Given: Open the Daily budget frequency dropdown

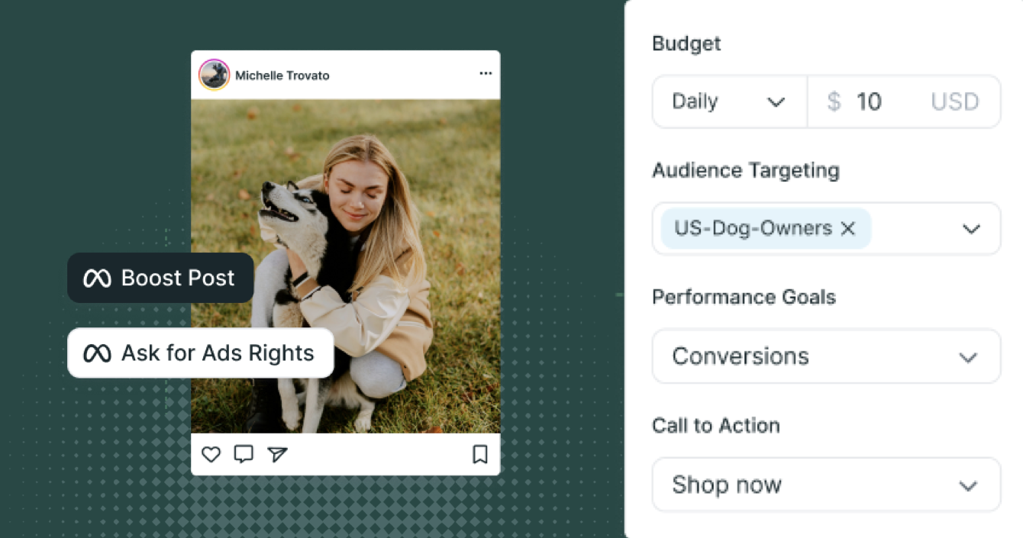Looking at the screenshot, I should 729,101.
